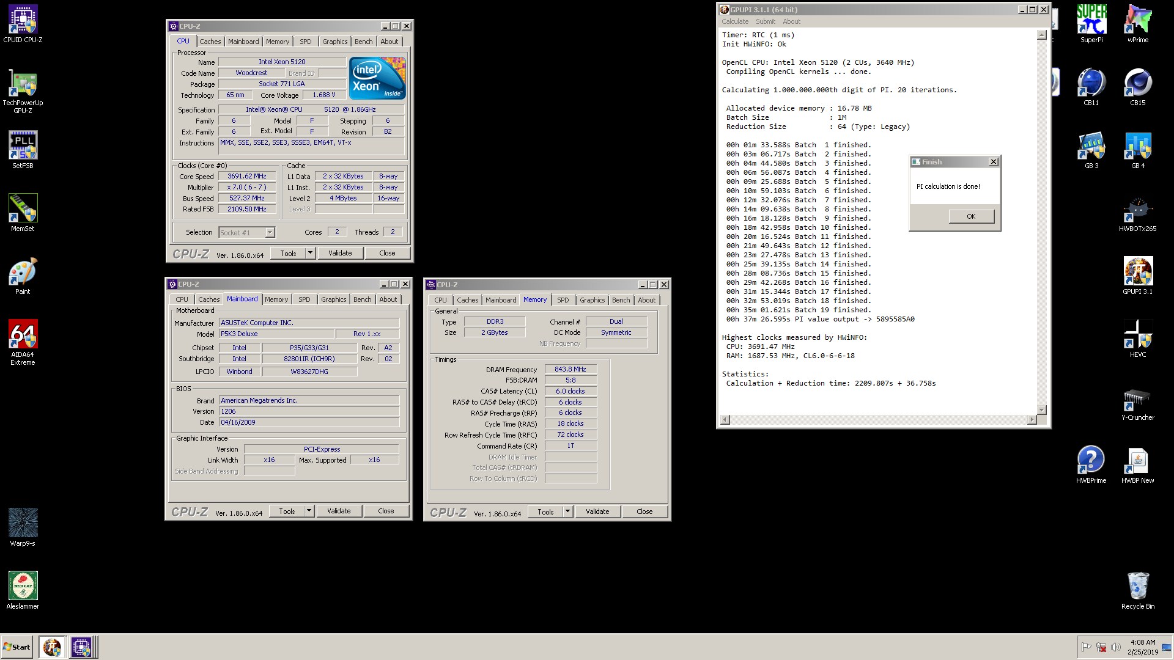
Task: Click volume icon in system tray
Action: (1116, 647)
